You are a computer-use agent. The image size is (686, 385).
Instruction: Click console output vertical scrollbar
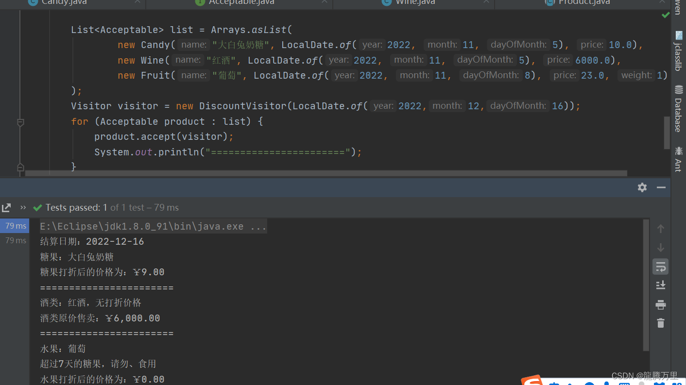click(646, 285)
